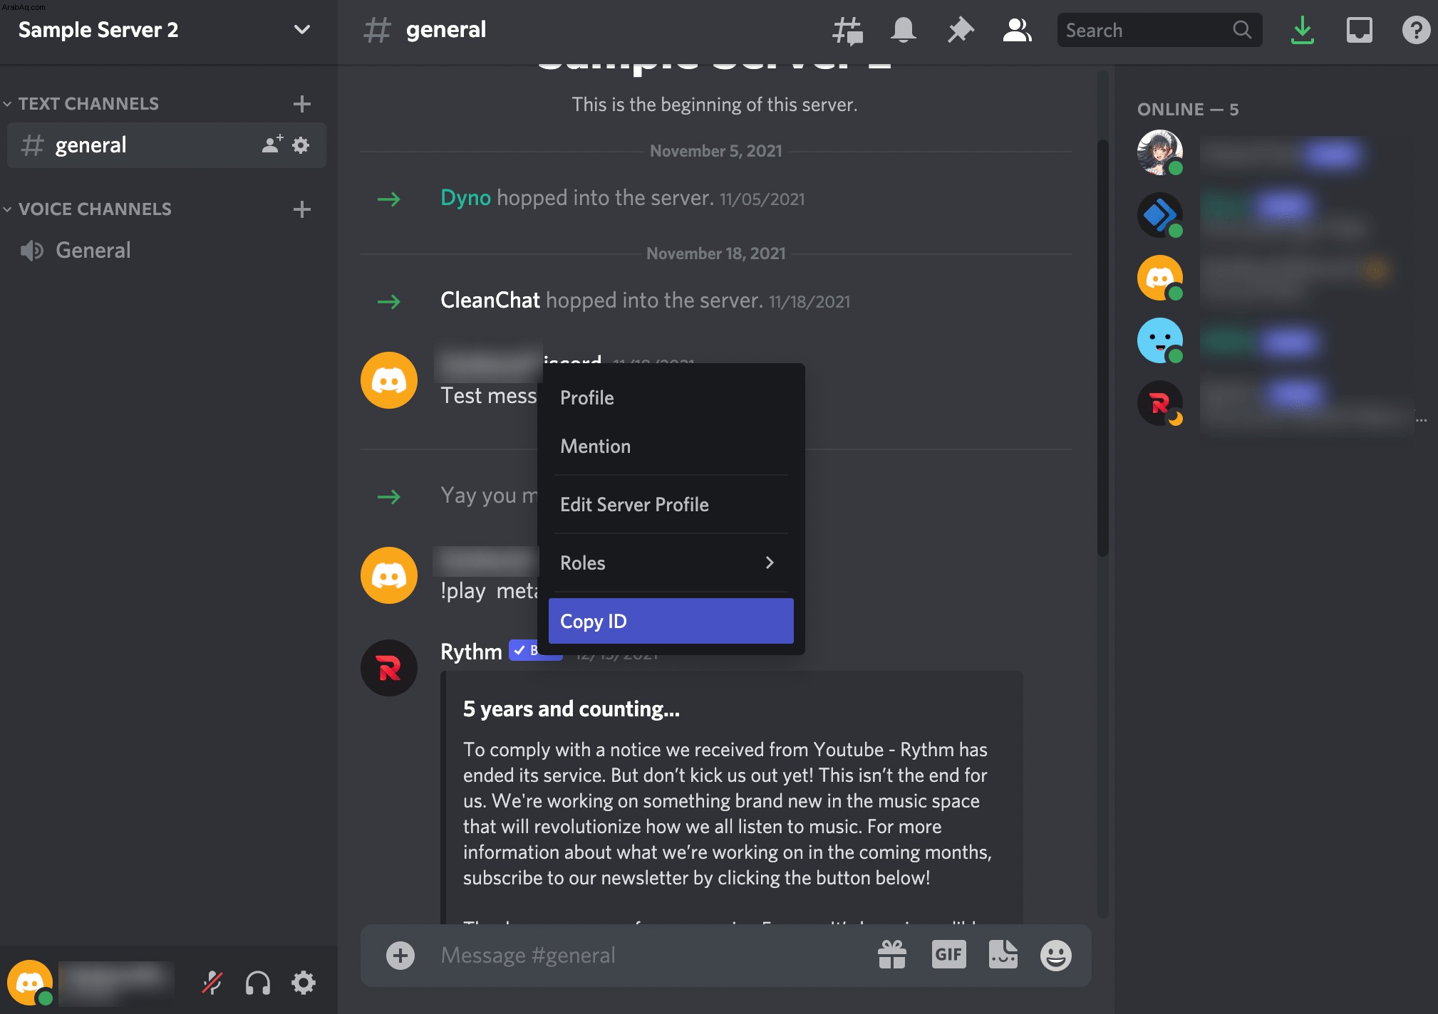The width and height of the screenshot is (1438, 1014).
Task: Click the ONLINE — 5 member list heading
Action: (1188, 110)
